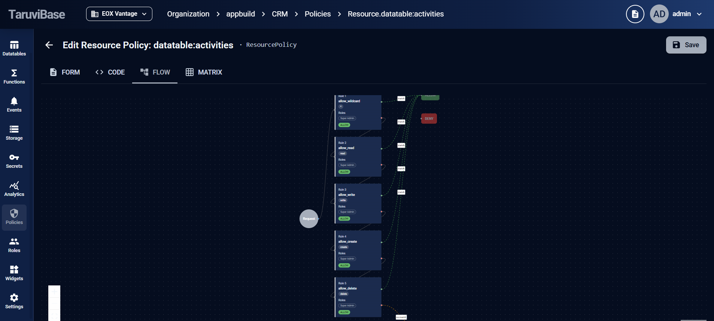Click ALLOW badge in allow_create rule

click(x=344, y=266)
